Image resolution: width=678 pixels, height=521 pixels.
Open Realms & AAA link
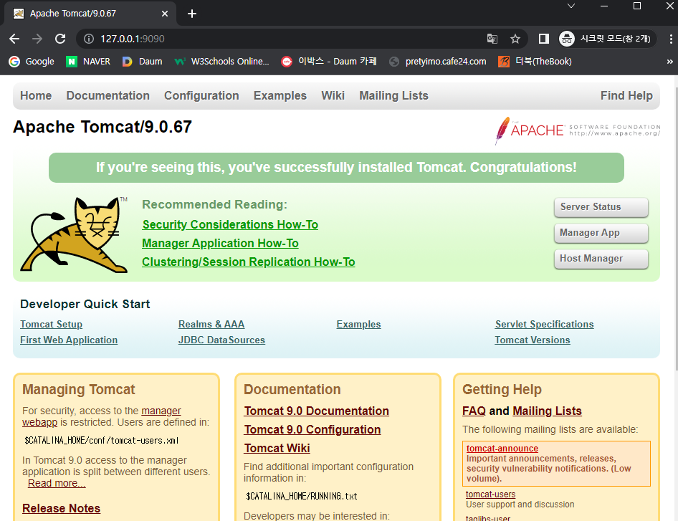coord(211,324)
